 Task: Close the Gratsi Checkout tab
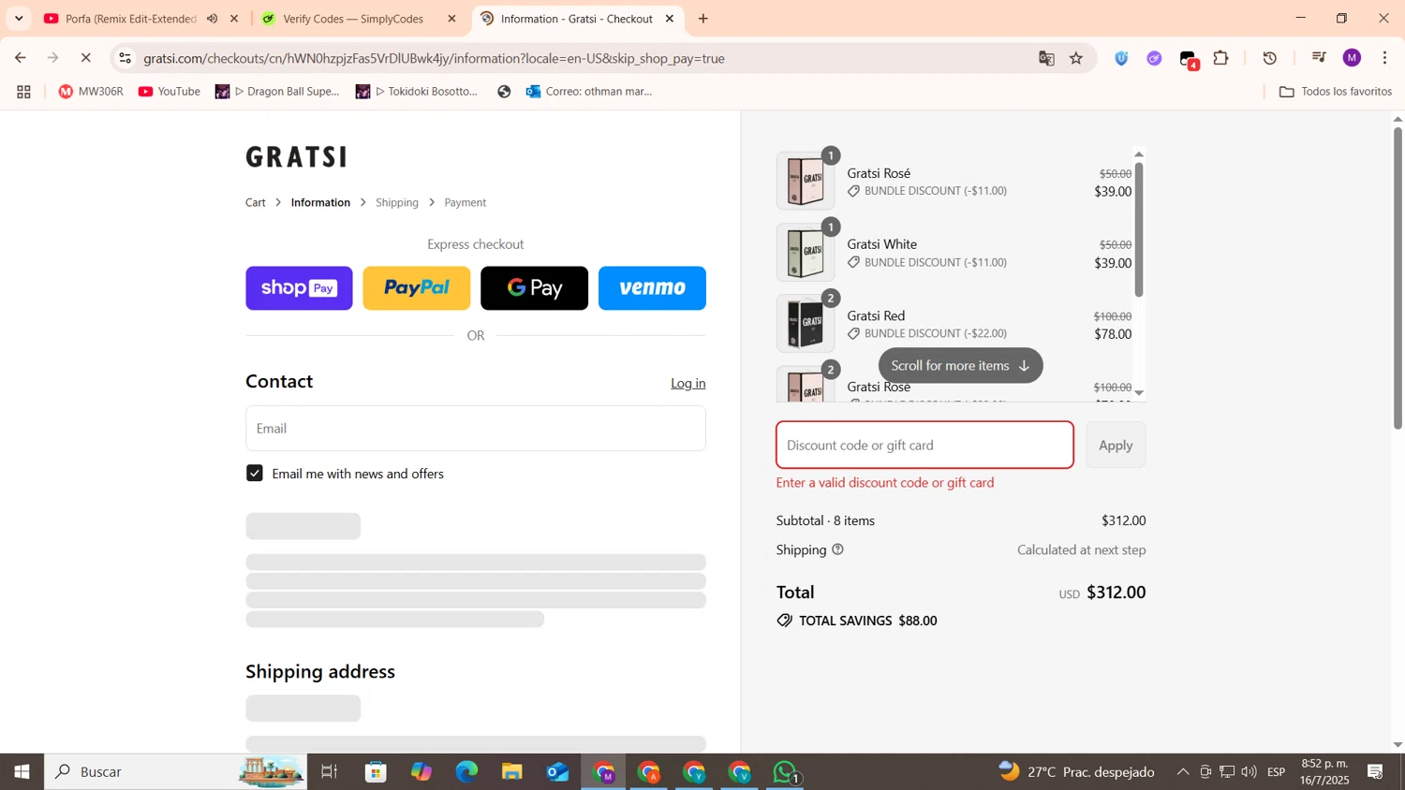(x=670, y=19)
